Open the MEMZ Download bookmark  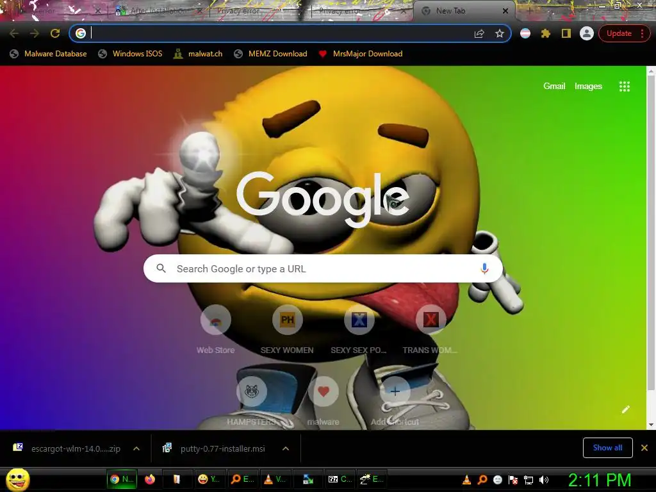271,54
